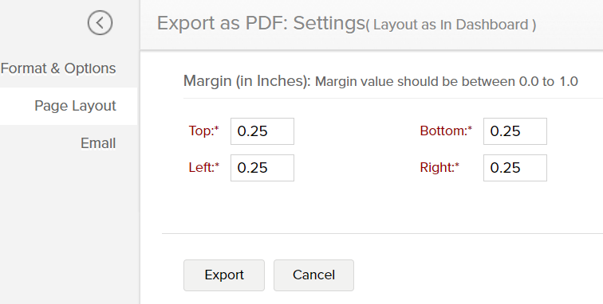Click the margin value range hint text
This screenshot has width=603, height=304.
[x=447, y=82]
